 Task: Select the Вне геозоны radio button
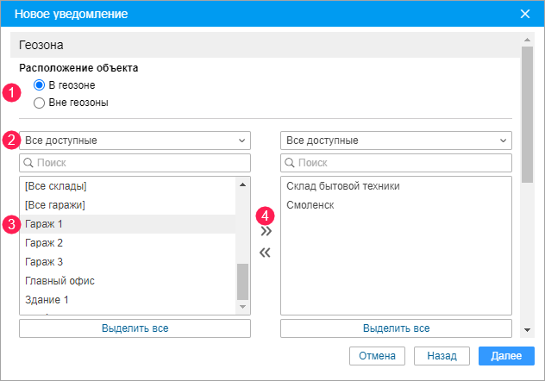[x=39, y=103]
